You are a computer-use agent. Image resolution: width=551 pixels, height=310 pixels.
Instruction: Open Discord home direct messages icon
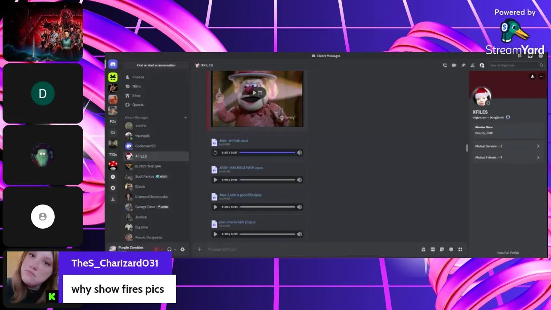point(113,64)
